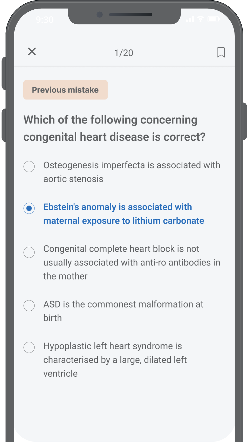Tap the 1/20 question counter
This screenshot has height=442, width=248.
pos(124,53)
